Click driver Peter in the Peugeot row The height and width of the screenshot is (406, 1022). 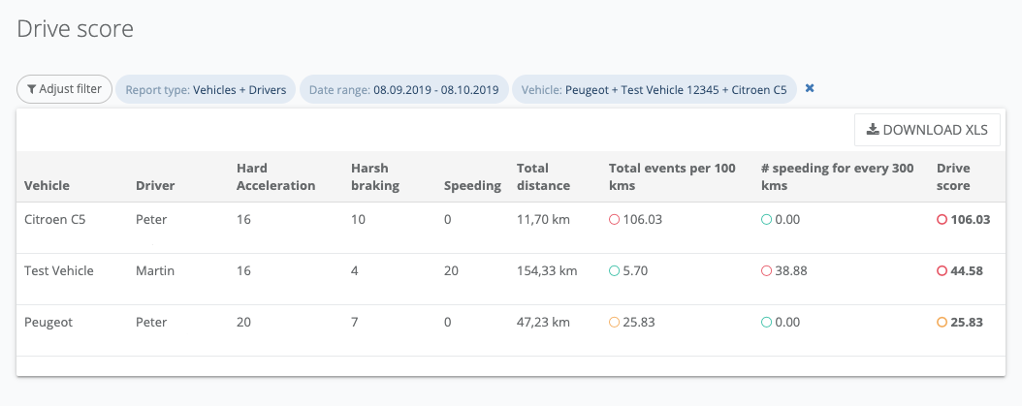151,322
